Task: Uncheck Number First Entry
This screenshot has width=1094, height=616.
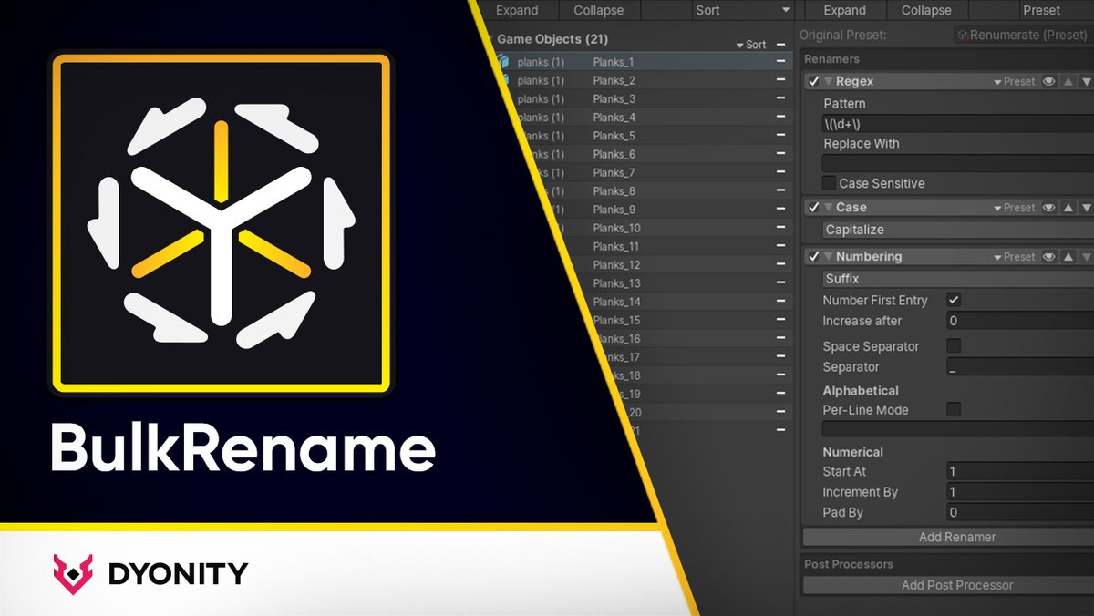Action: (x=955, y=300)
